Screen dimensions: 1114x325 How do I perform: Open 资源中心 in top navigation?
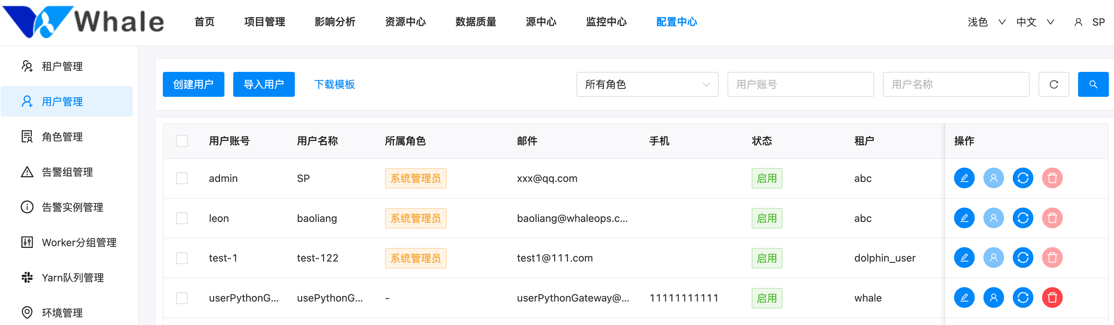pyautogui.click(x=405, y=22)
